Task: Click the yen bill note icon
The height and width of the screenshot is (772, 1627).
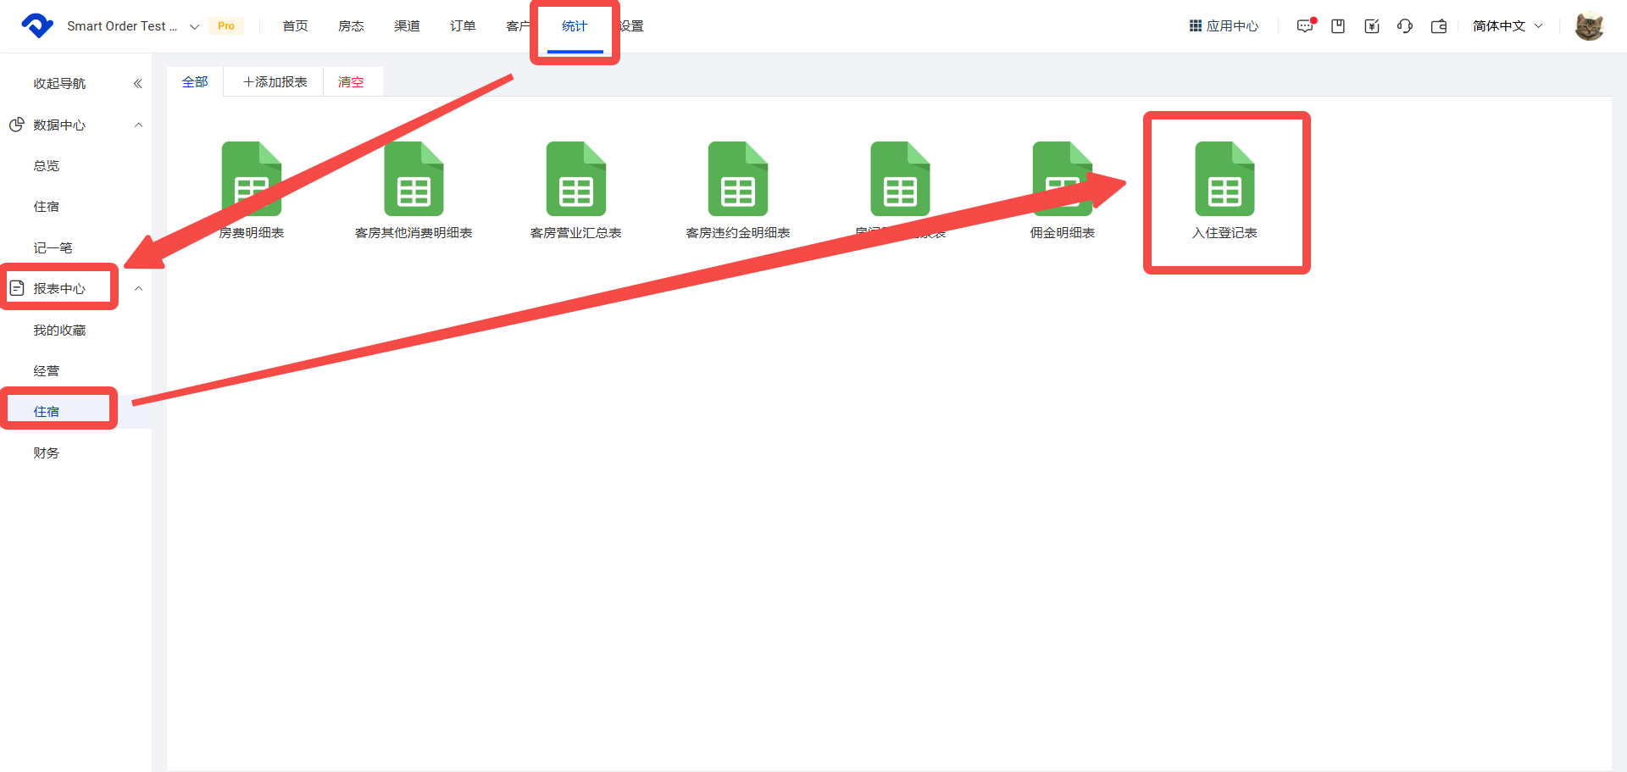Action: 1372,26
